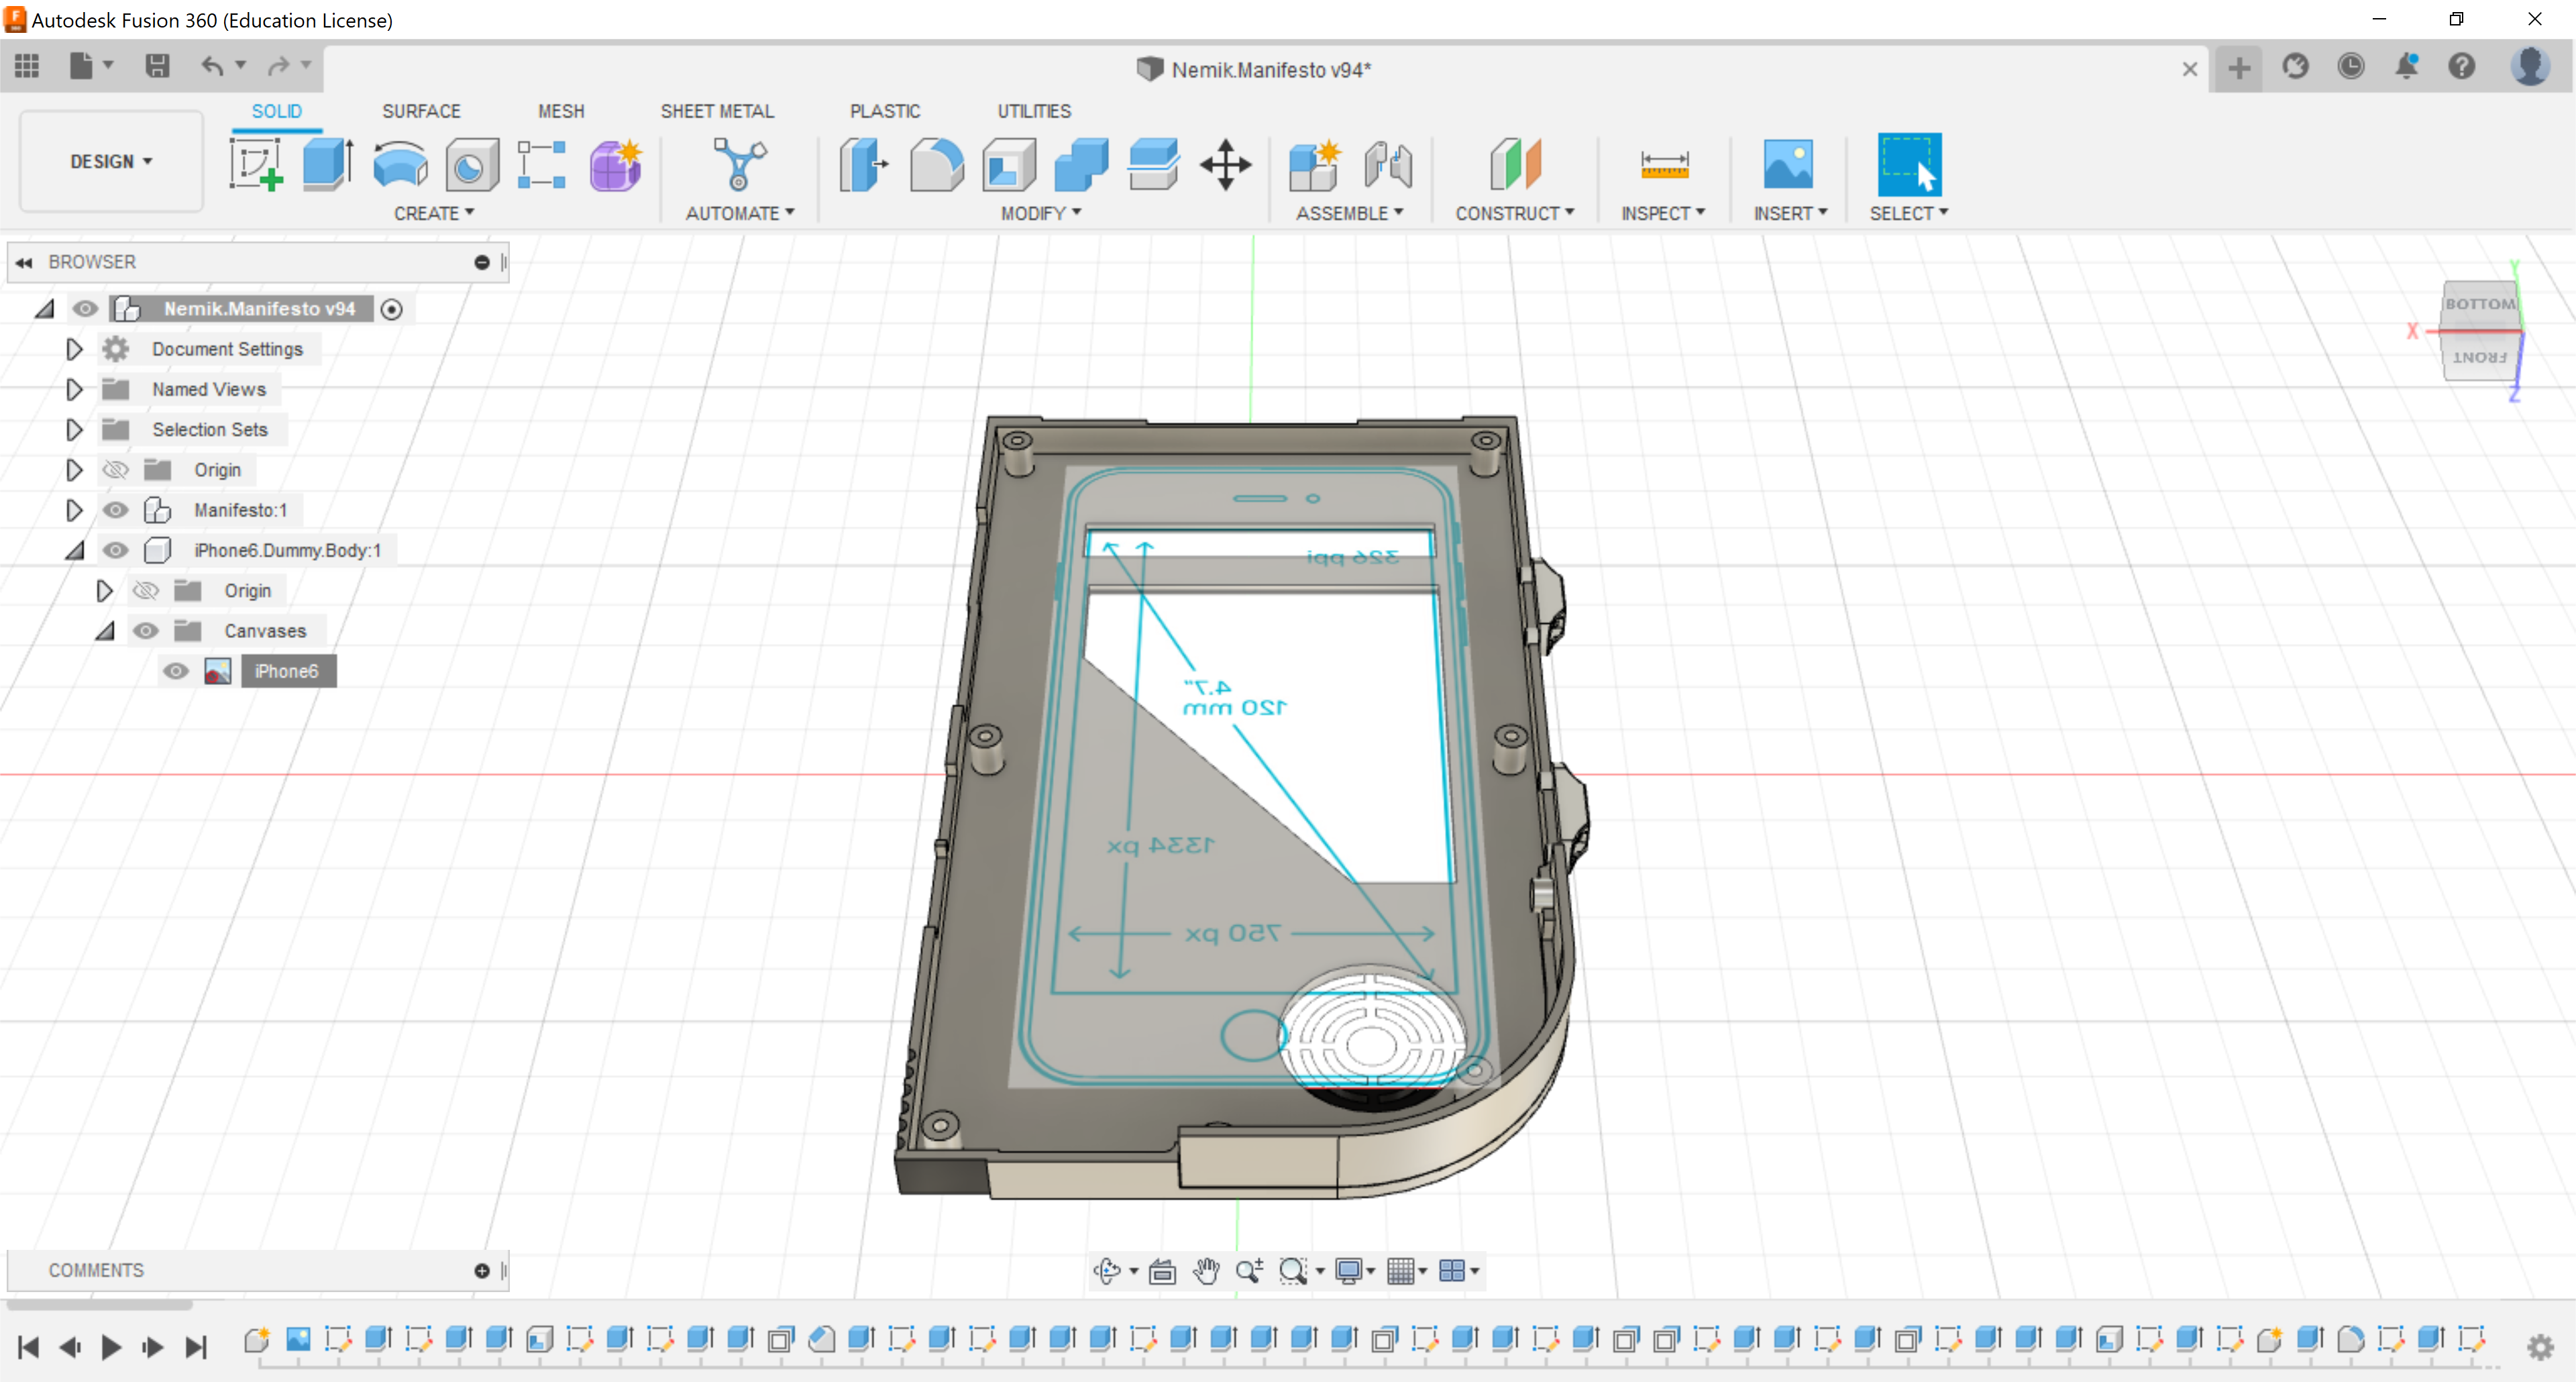The height and width of the screenshot is (1382, 2576).
Task: Select the Rectangular Pattern tool icon
Action: (542, 165)
